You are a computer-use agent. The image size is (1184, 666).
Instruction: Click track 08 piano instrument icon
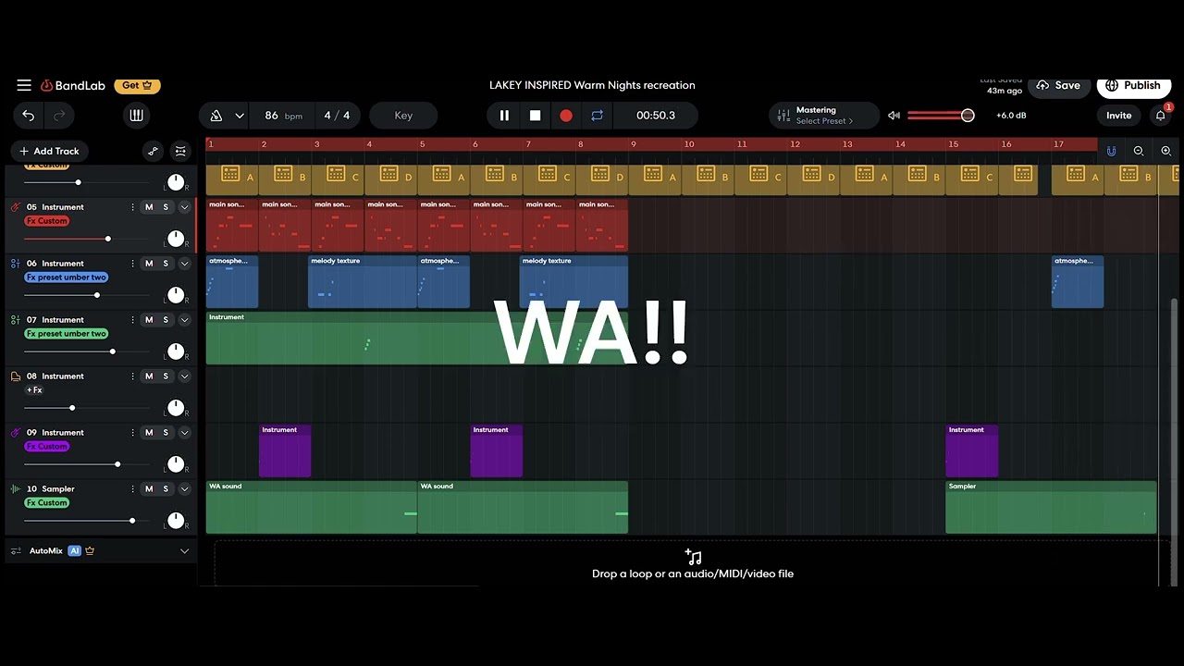pos(15,376)
